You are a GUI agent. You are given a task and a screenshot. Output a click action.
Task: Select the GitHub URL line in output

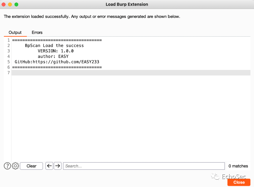click(57, 62)
